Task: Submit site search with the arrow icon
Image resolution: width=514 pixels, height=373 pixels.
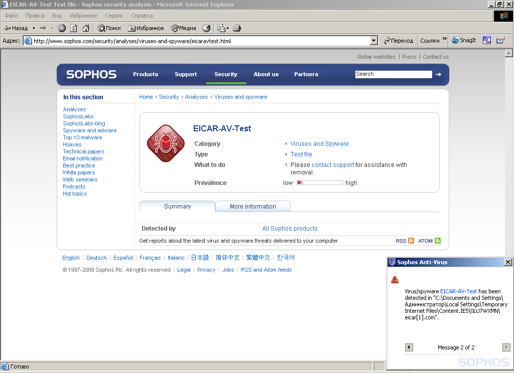Action: click(438, 74)
